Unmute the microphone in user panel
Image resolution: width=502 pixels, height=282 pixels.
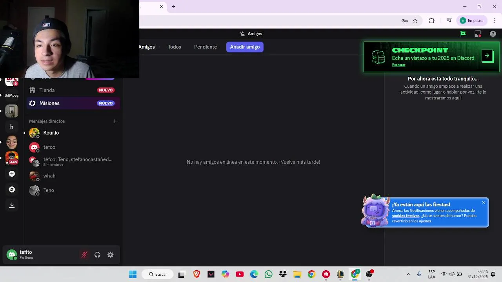tap(84, 255)
